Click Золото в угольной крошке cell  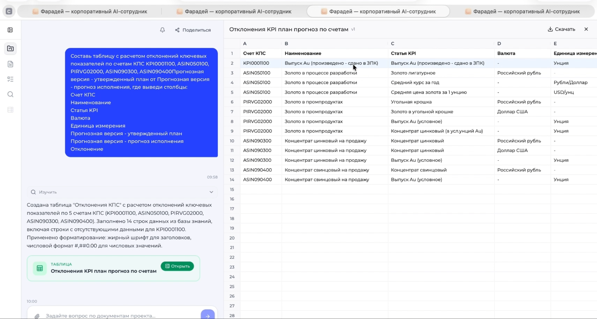click(441, 112)
